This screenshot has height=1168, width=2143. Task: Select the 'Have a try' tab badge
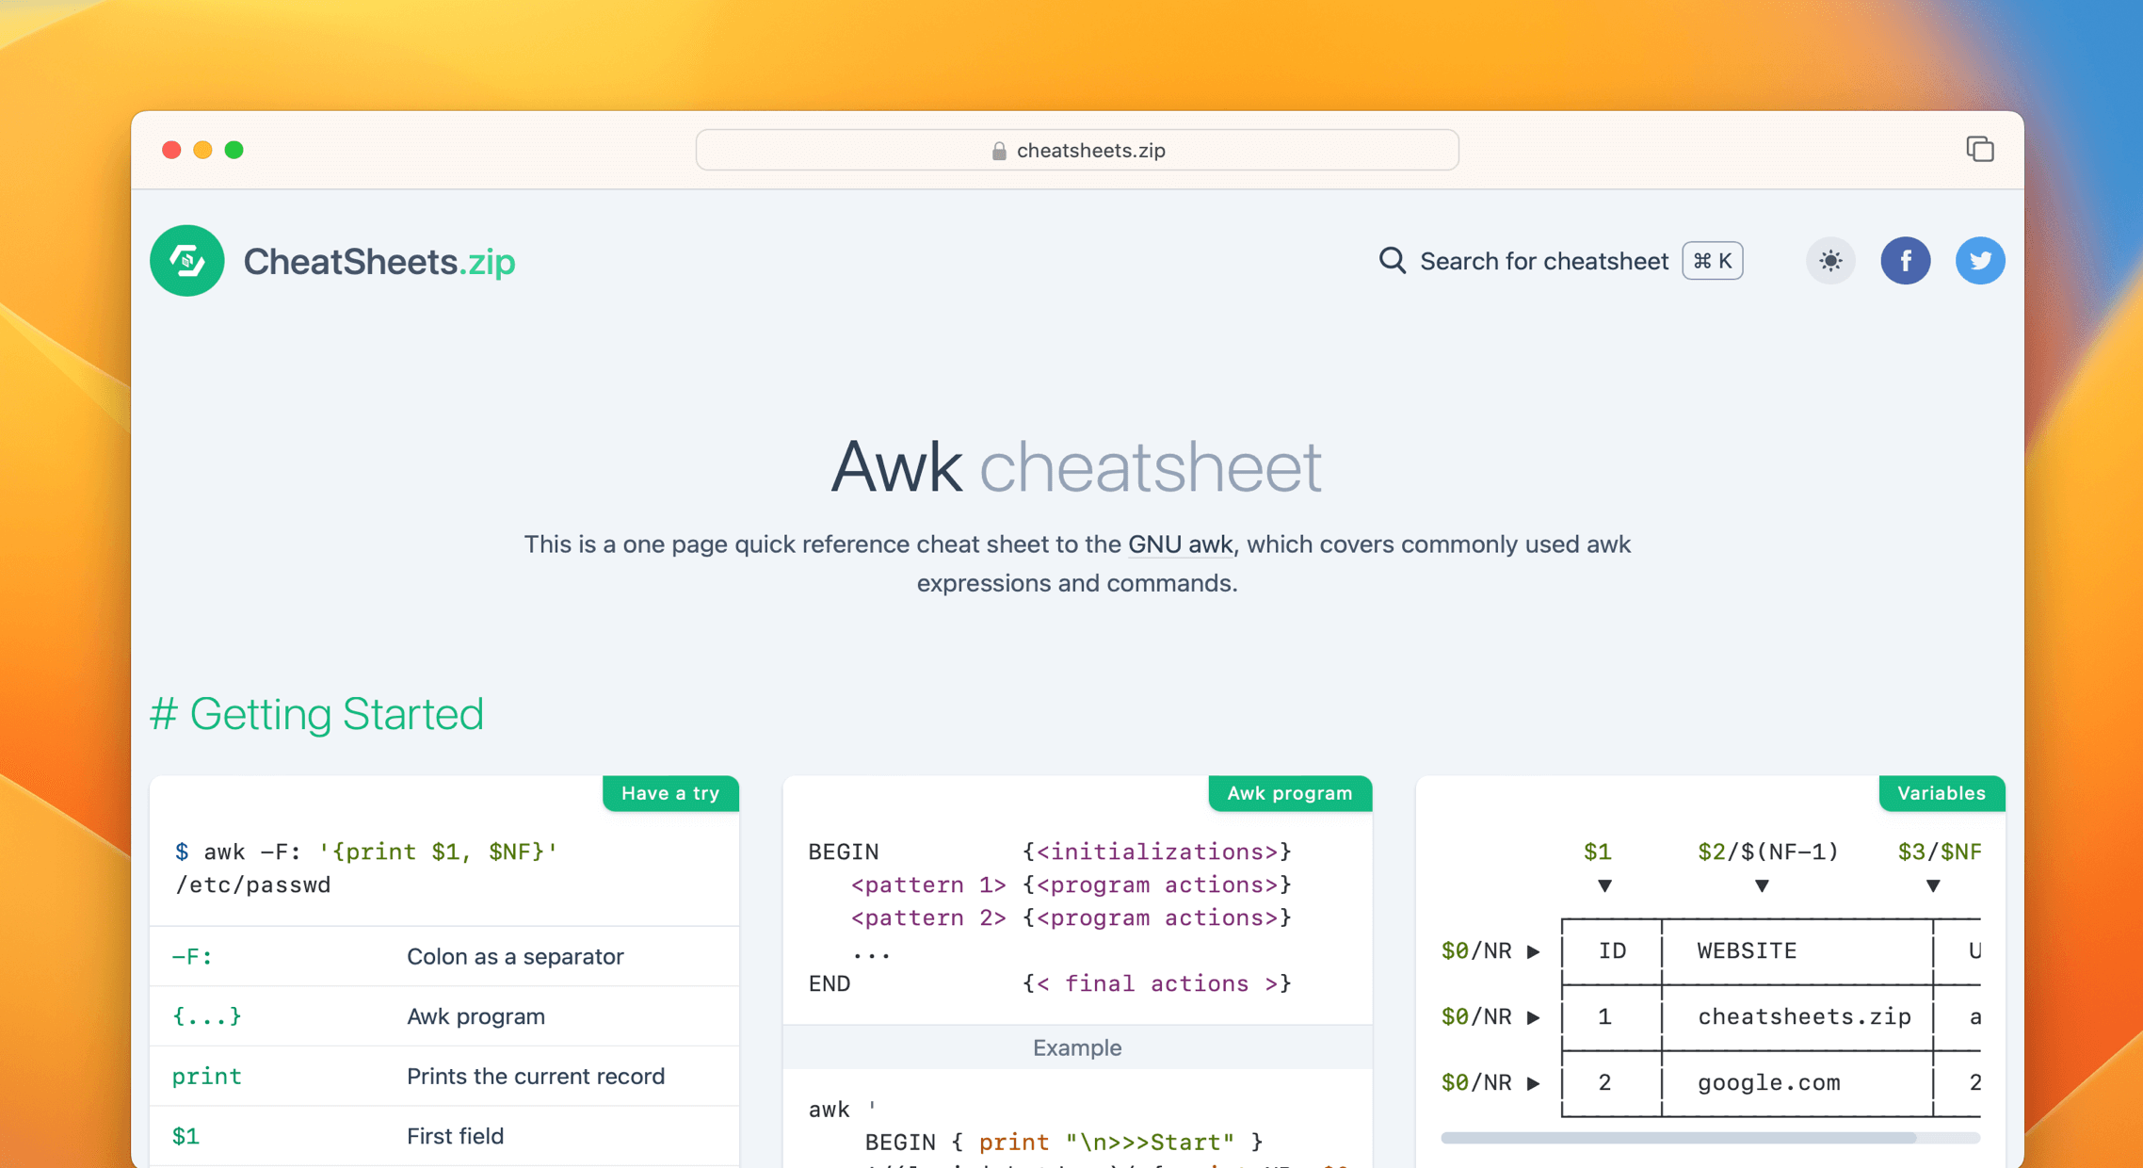coord(670,792)
